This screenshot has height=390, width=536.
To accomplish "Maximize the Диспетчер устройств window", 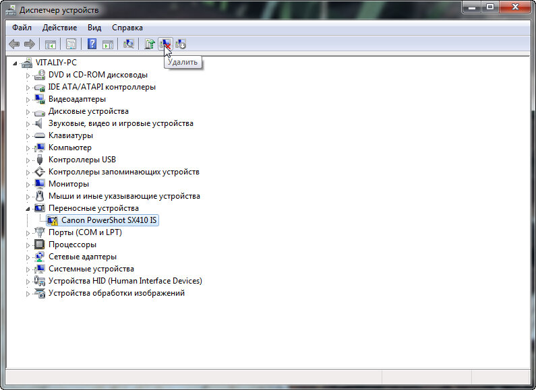I will (490, 7).
